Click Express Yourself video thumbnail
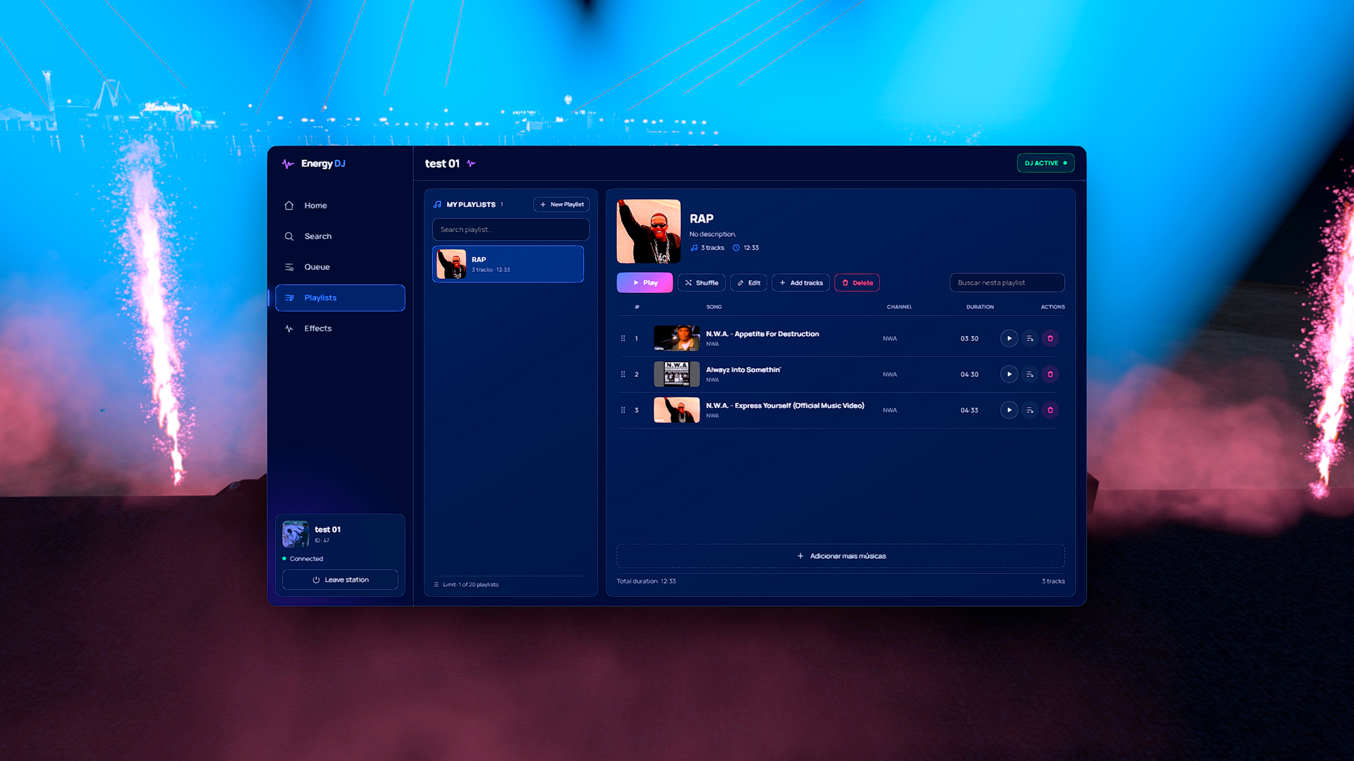The width and height of the screenshot is (1354, 761). point(676,410)
